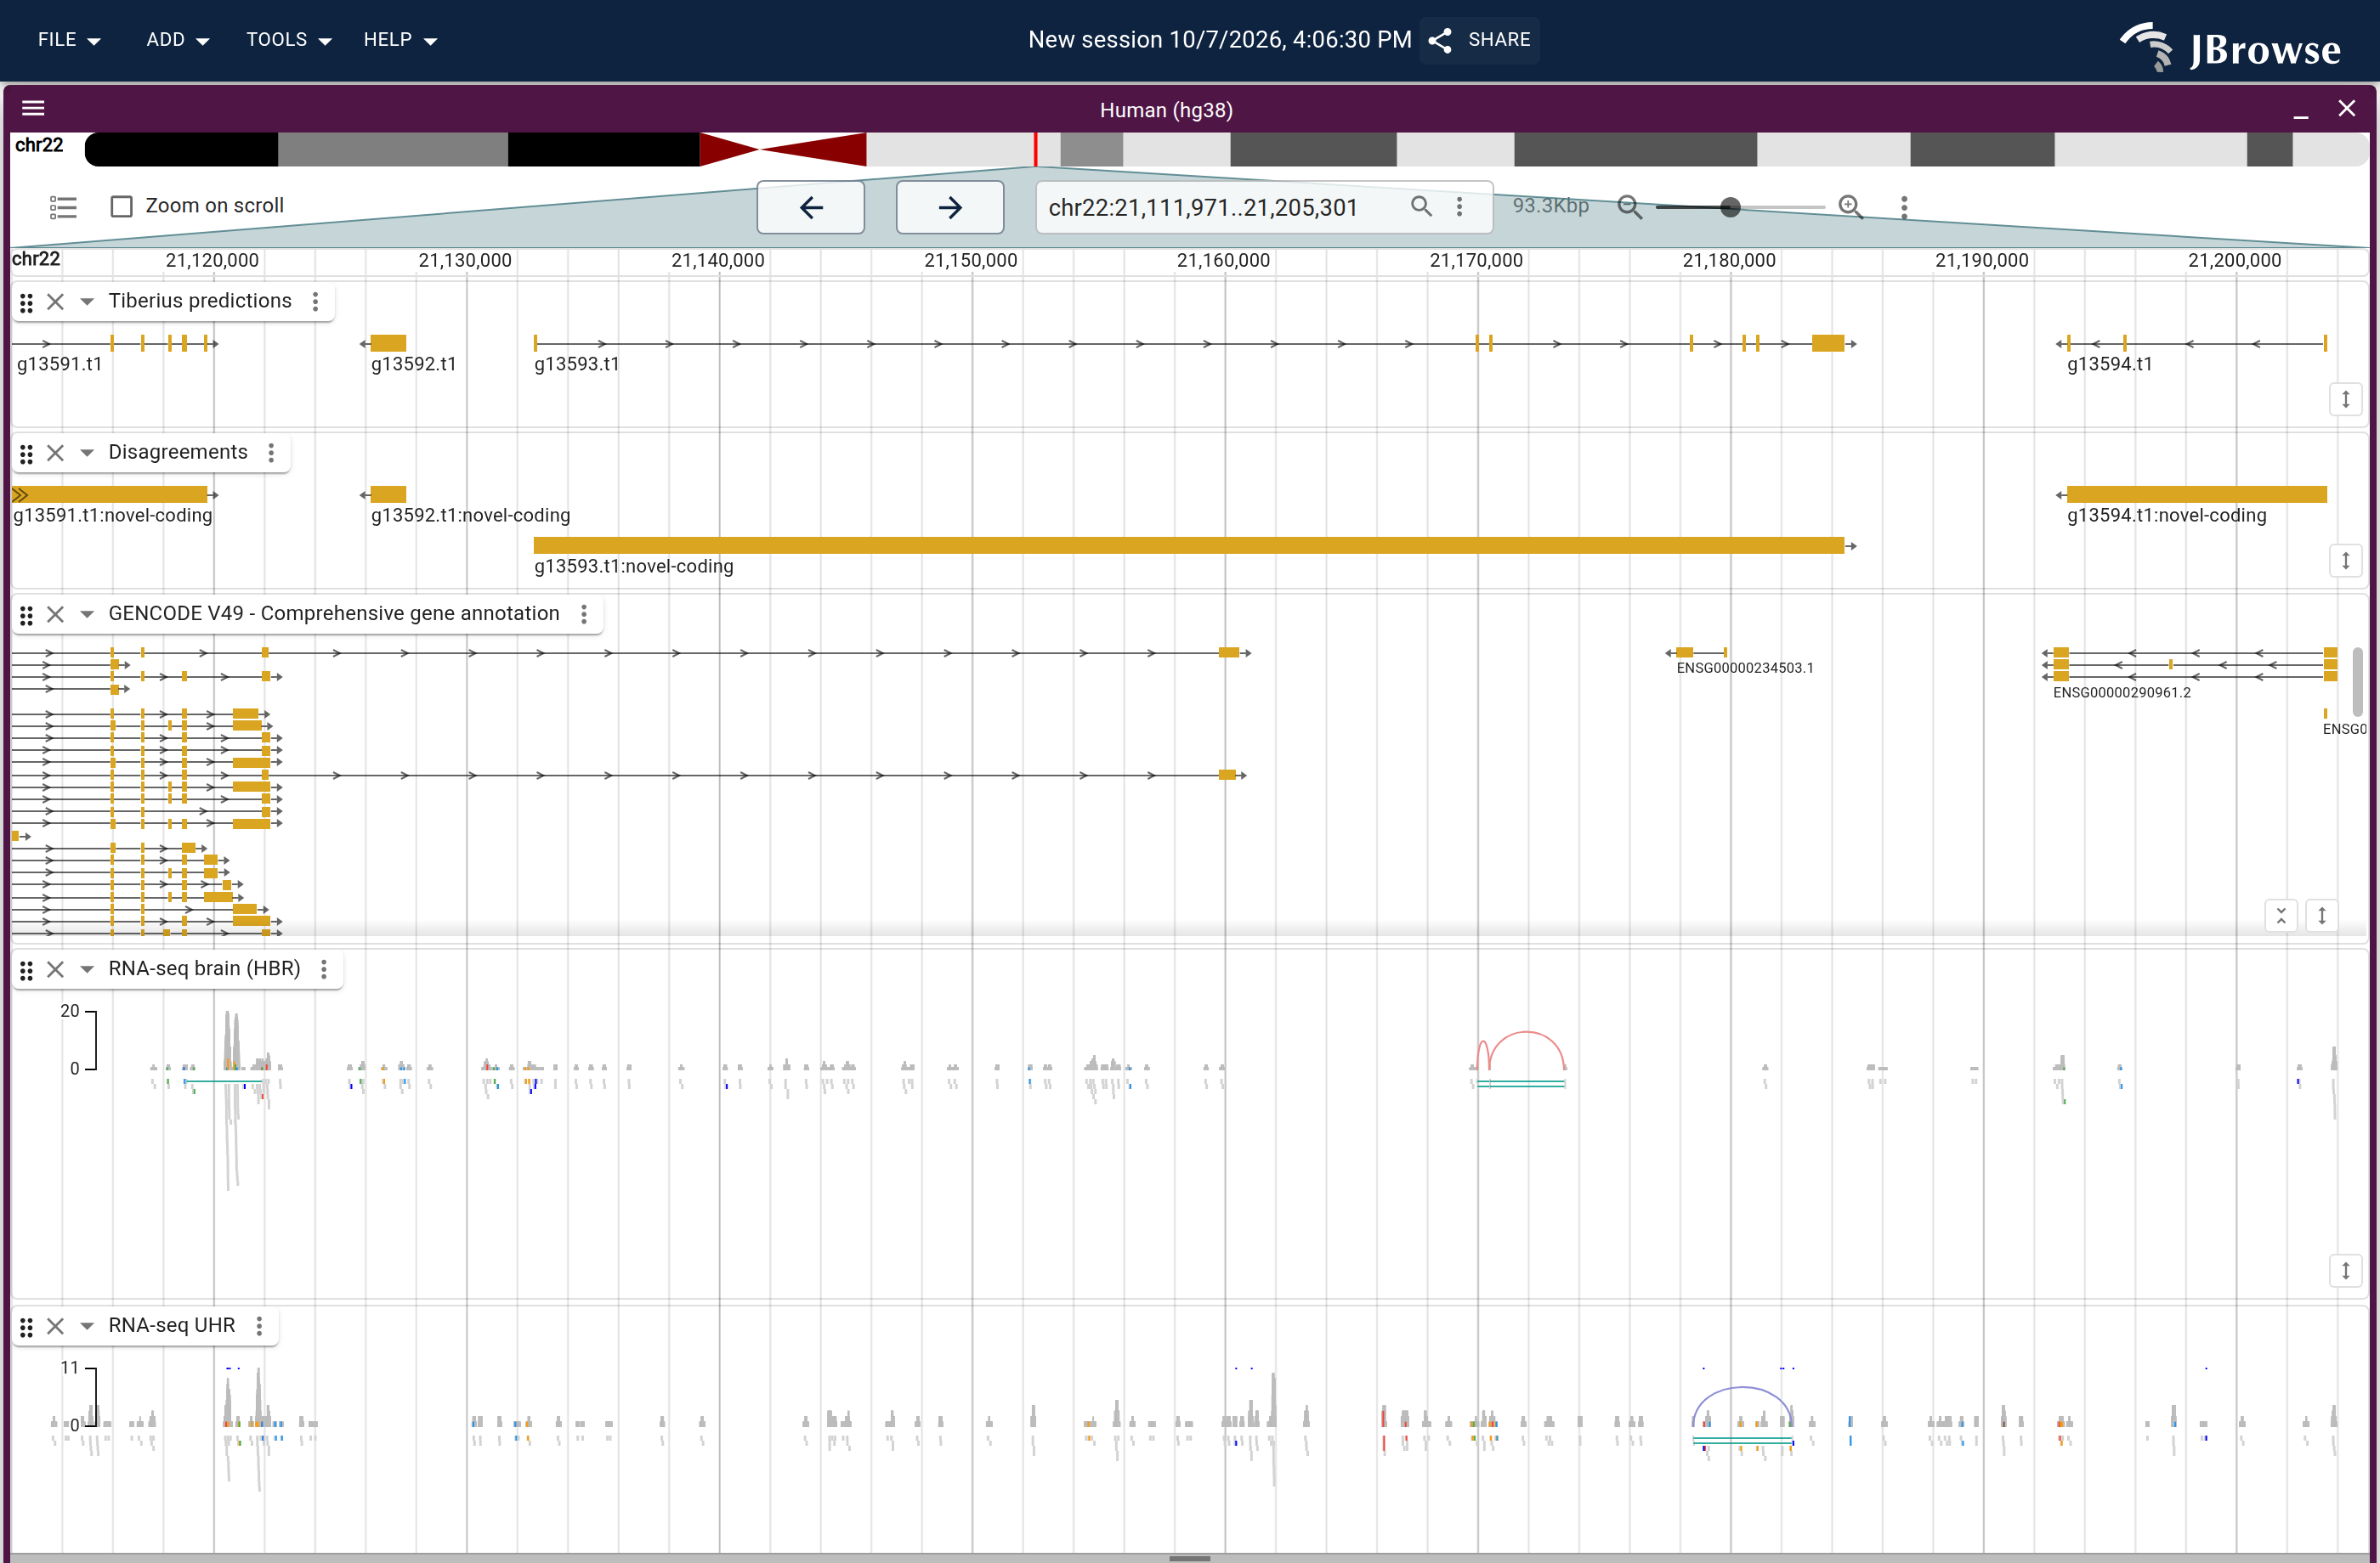
Task: Expand GENCODE V49 track dropdown arrow
Action: pos(87,613)
